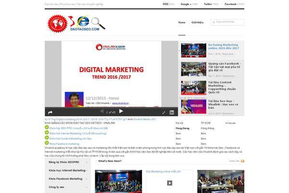
Task: Focus the Type and hit enter search field
Action: 227,22
